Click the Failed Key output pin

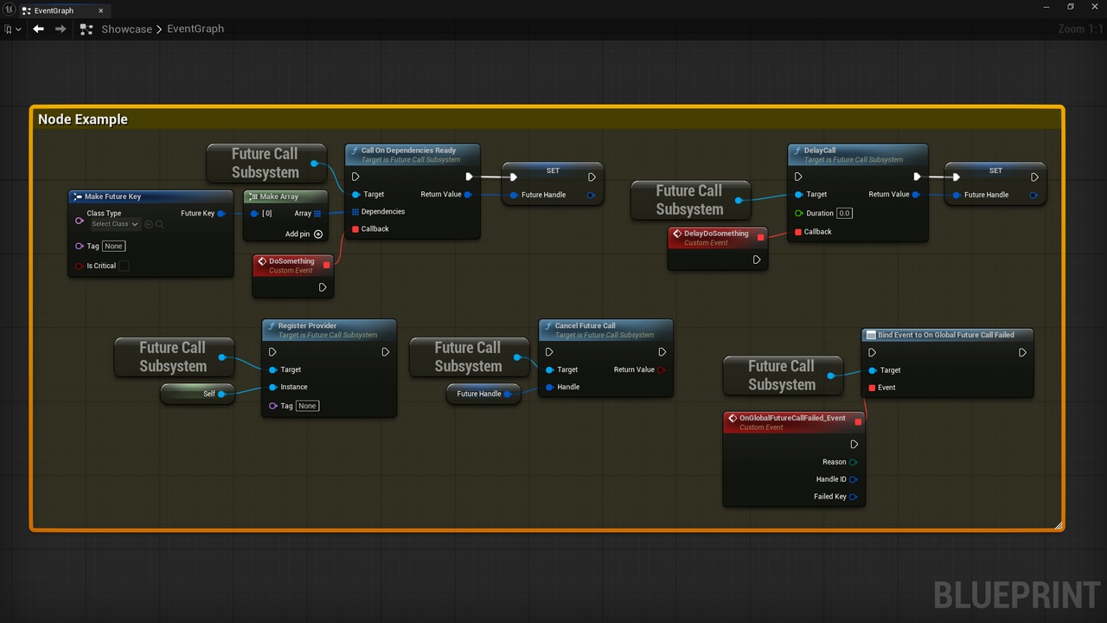[853, 497]
